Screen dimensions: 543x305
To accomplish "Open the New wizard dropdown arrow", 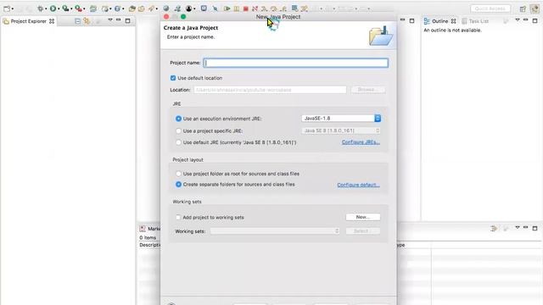I will (x=13, y=8).
